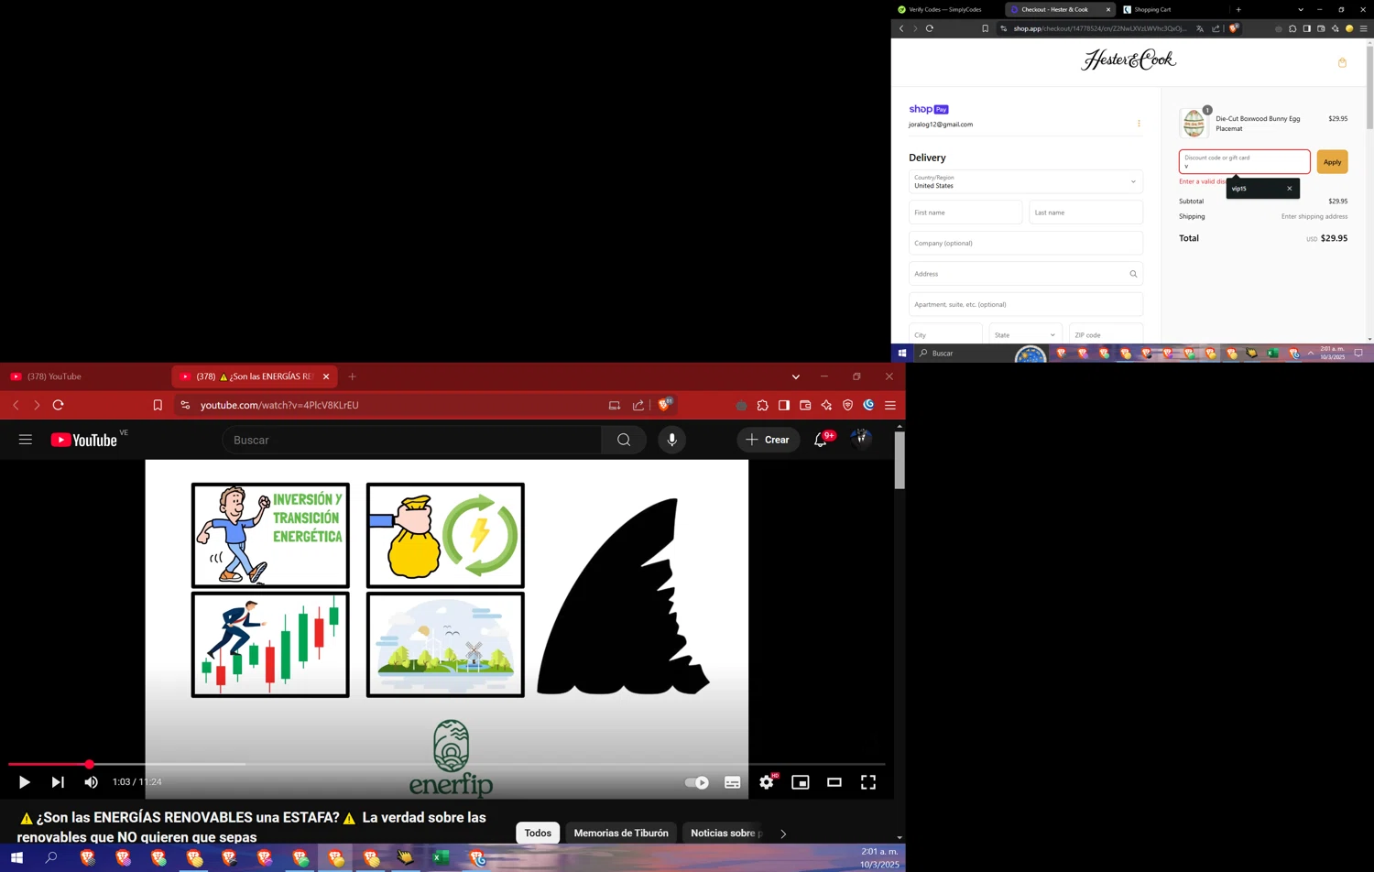Reload the YouTube page
Image resolution: width=1374 pixels, height=872 pixels.
click(59, 405)
